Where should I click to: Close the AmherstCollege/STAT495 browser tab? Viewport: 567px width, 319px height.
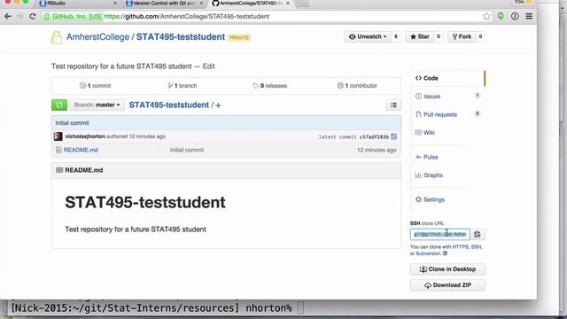pos(288,4)
